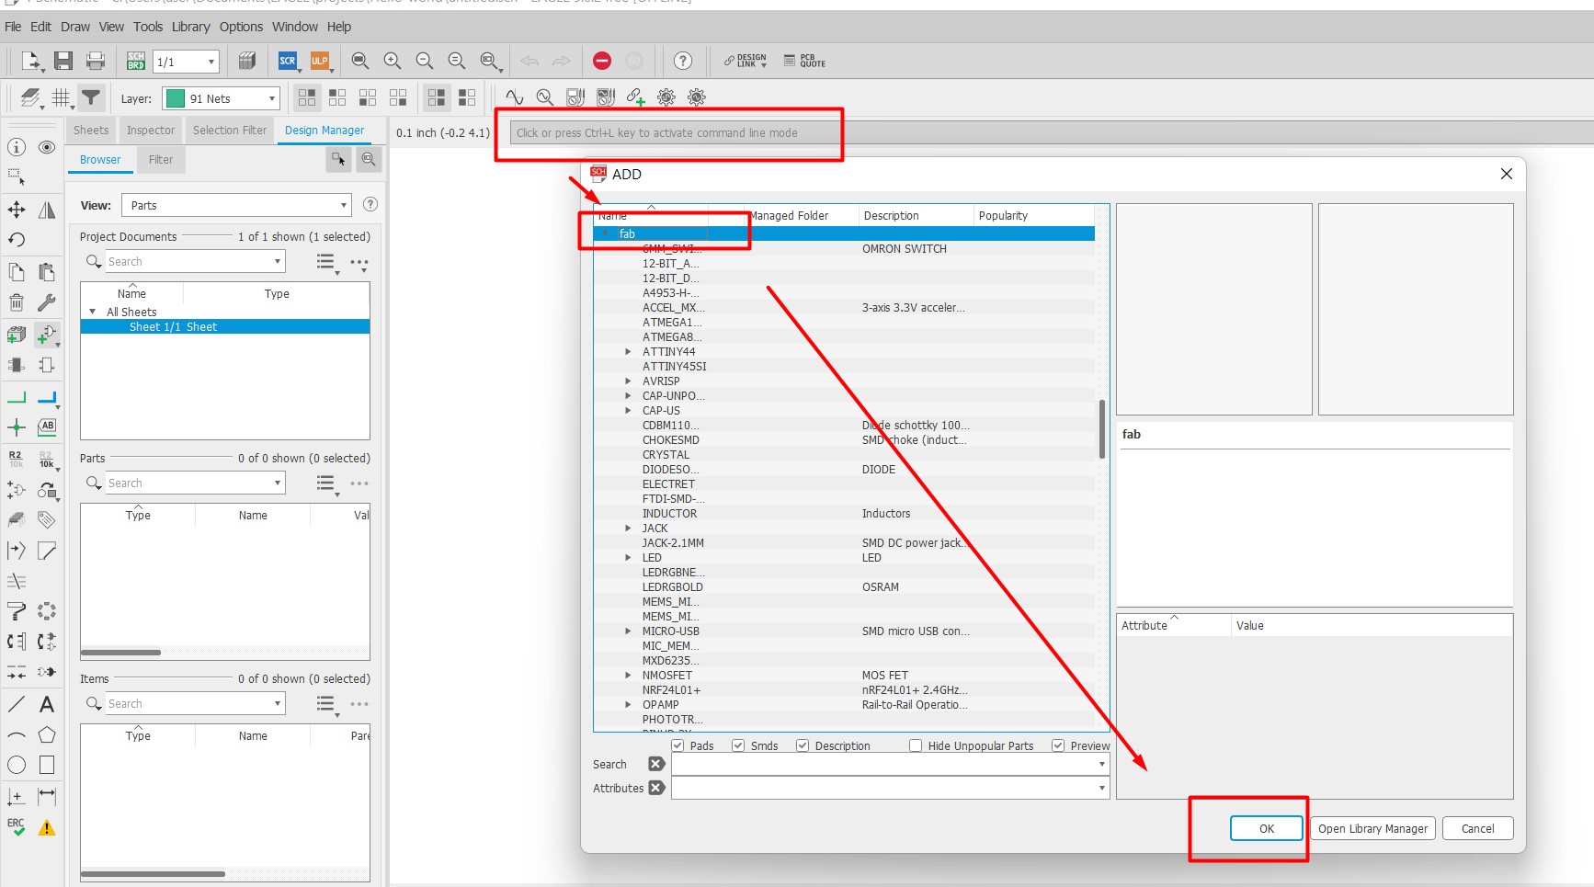Select the Label AB tool

click(x=47, y=426)
